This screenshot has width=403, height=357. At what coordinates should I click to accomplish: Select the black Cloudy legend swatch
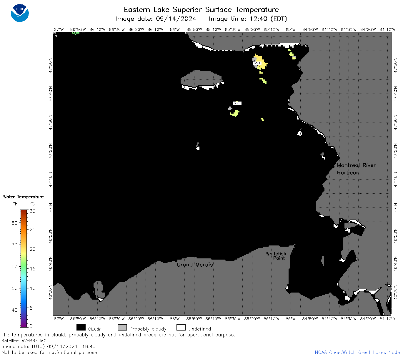click(x=81, y=328)
